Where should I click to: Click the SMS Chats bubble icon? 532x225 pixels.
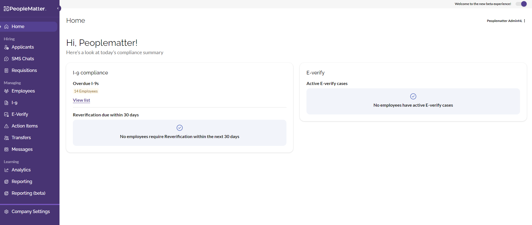[x=6, y=59]
